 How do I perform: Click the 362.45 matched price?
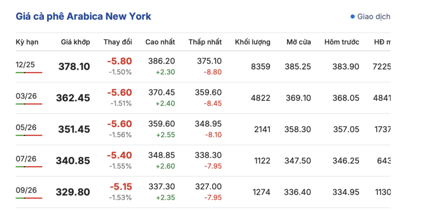[73, 98]
